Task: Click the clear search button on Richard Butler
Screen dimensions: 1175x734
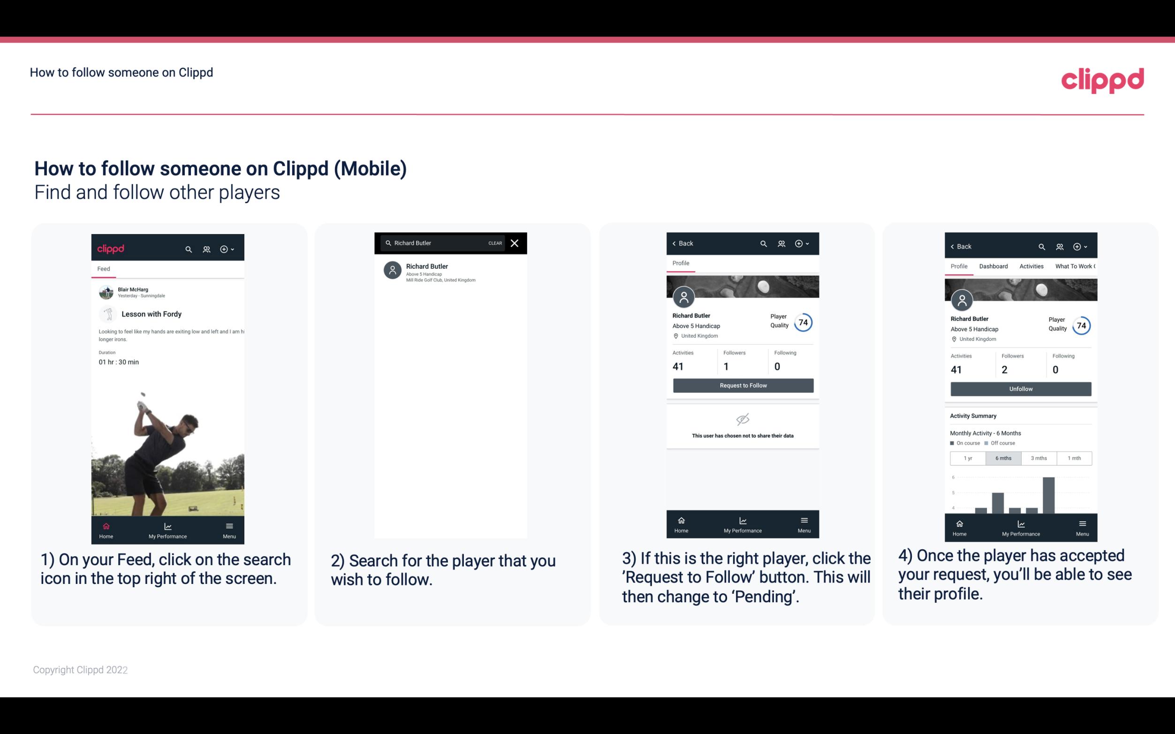Action: point(494,242)
